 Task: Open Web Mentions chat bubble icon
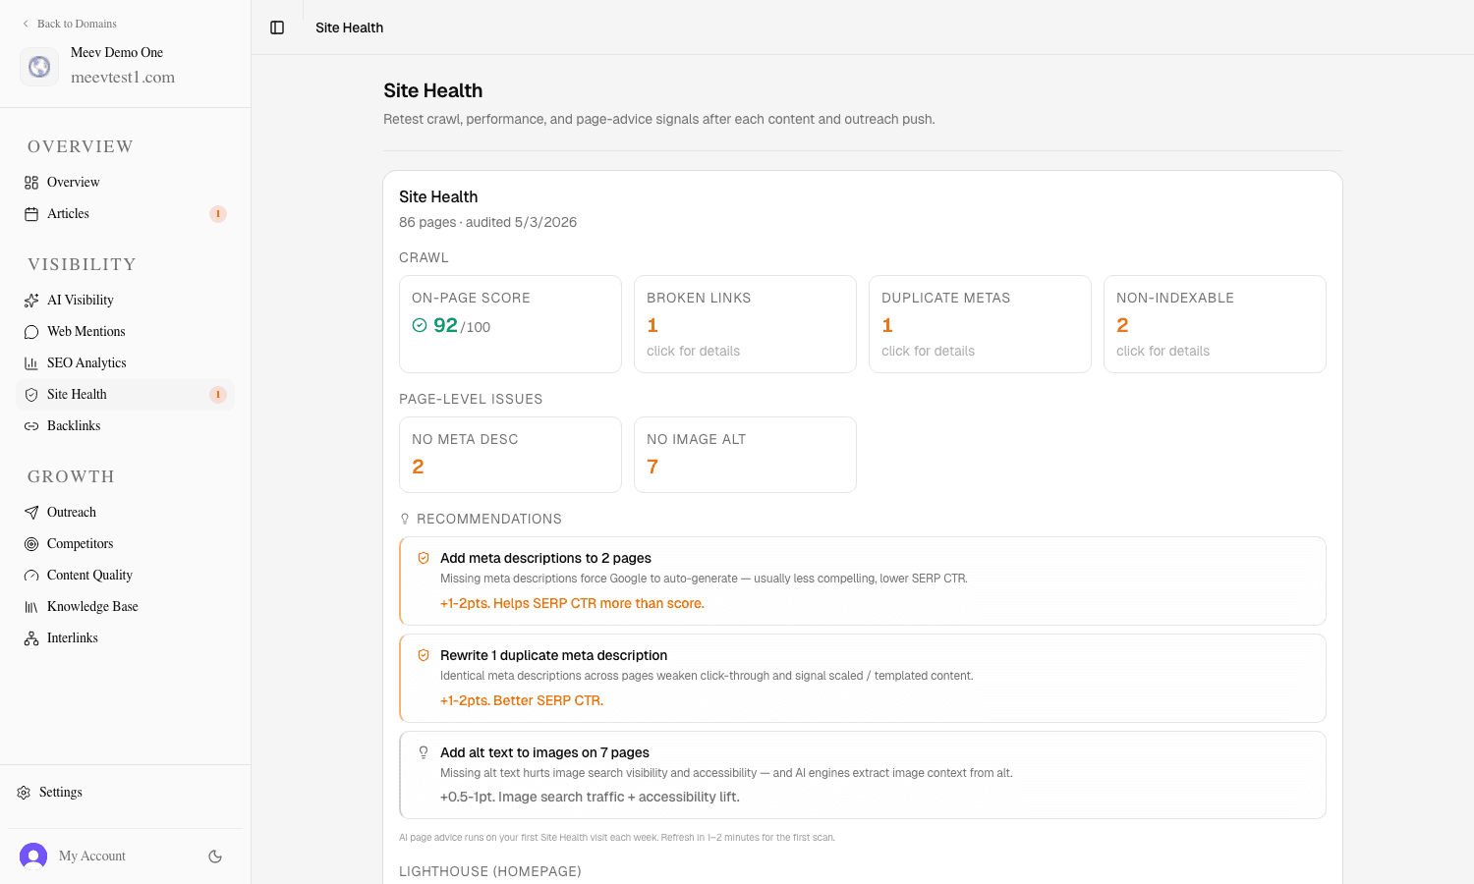coord(31,332)
